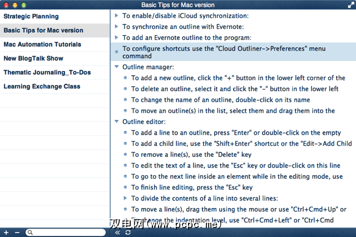
Task: Select 'To move an outline(s) in the list' line
Action: tap(233, 111)
